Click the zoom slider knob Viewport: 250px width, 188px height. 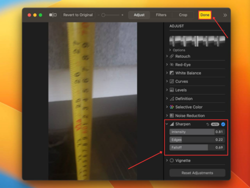tap(103, 15)
